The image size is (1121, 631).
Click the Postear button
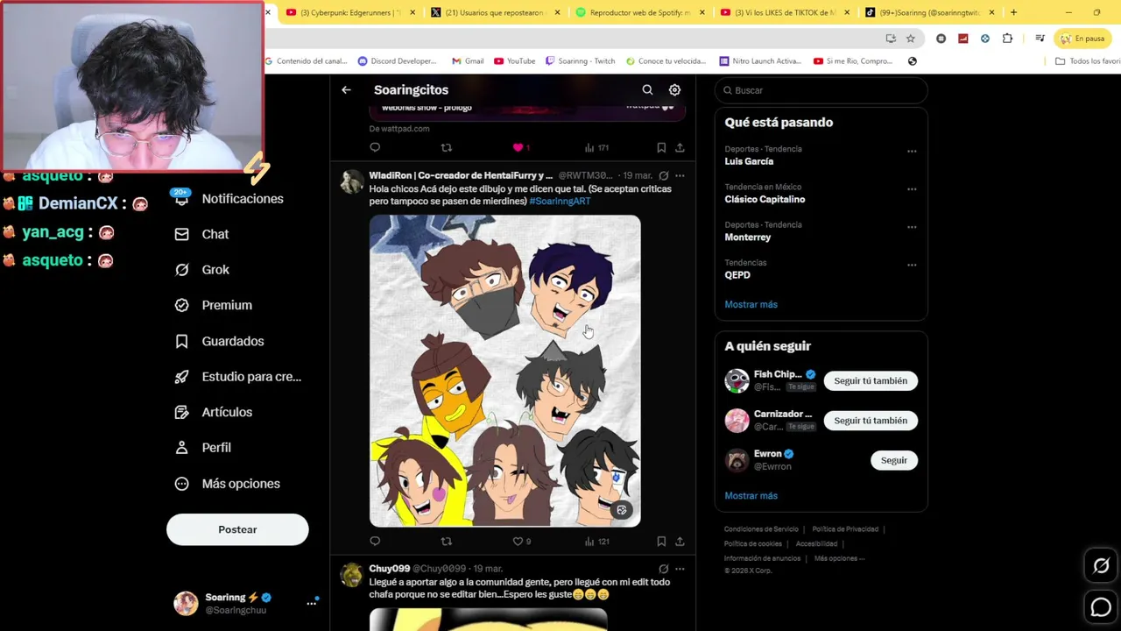[x=237, y=529]
